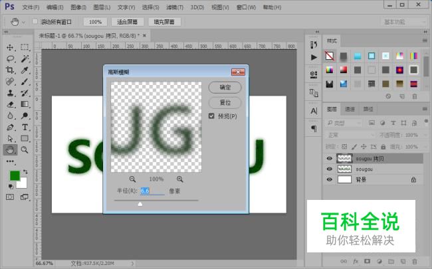
Task: Open the Layers panel flyout menu
Action: (425, 109)
